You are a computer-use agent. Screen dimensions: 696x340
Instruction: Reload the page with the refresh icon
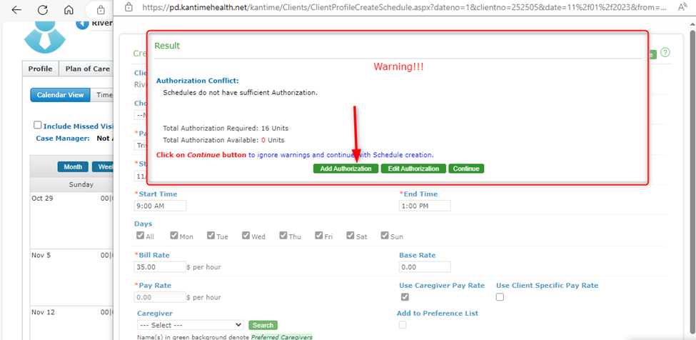coord(42,10)
